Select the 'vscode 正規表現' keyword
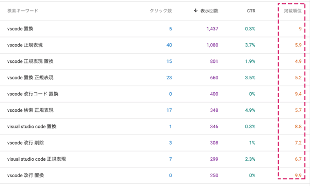The height and width of the screenshot is (186, 310). click(x=25, y=45)
